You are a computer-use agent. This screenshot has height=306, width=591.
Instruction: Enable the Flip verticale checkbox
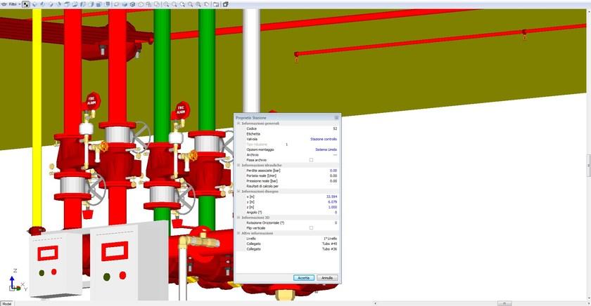(x=311, y=228)
